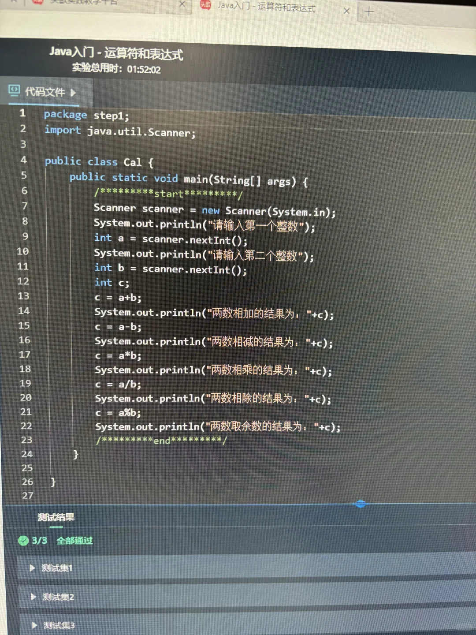Click the green checkmark pass icon
The image size is (476, 635).
coord(23,541)
